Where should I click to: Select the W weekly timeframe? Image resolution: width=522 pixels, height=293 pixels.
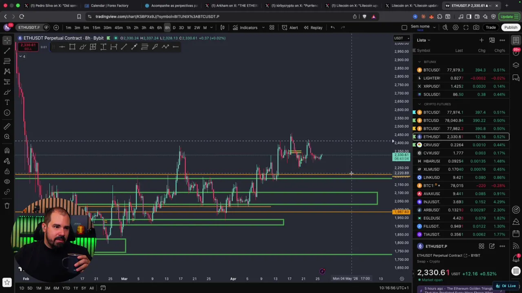(189, 27)
